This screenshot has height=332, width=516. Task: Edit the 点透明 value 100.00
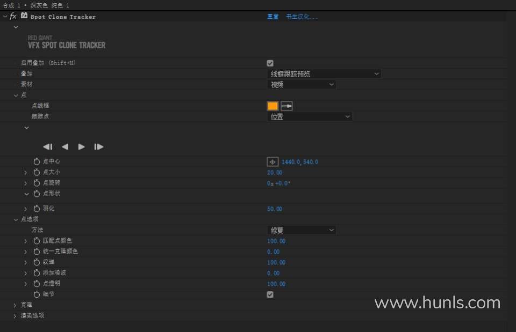(x=276, y=284)
